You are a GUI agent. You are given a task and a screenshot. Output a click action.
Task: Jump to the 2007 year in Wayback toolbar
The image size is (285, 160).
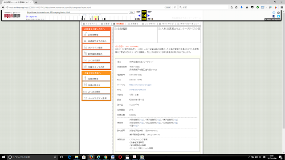tap(138, 19)
